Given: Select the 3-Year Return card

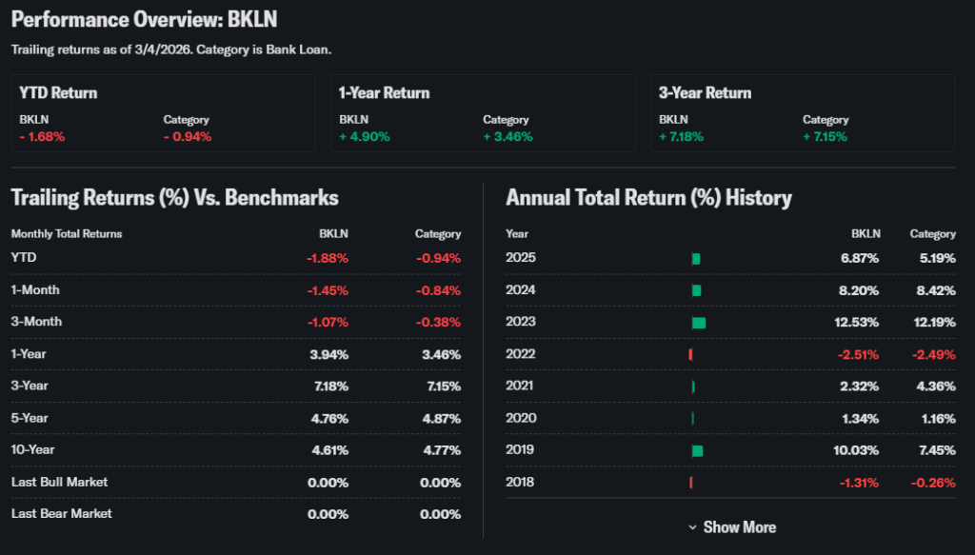Looking at the screenshot, I should pos(803,113).
